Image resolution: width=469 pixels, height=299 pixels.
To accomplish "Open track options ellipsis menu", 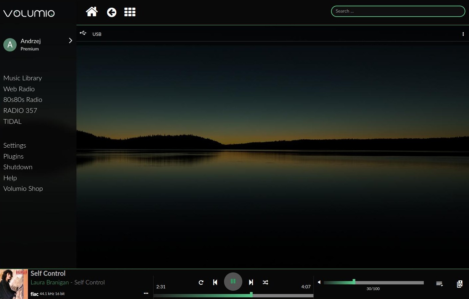I will pyautogui.click(x=146, y=293).
